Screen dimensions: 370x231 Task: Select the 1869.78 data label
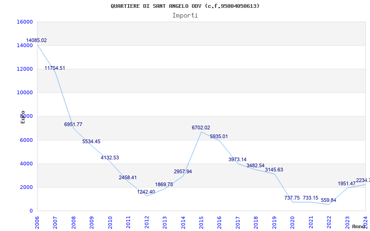coord(164,184)
